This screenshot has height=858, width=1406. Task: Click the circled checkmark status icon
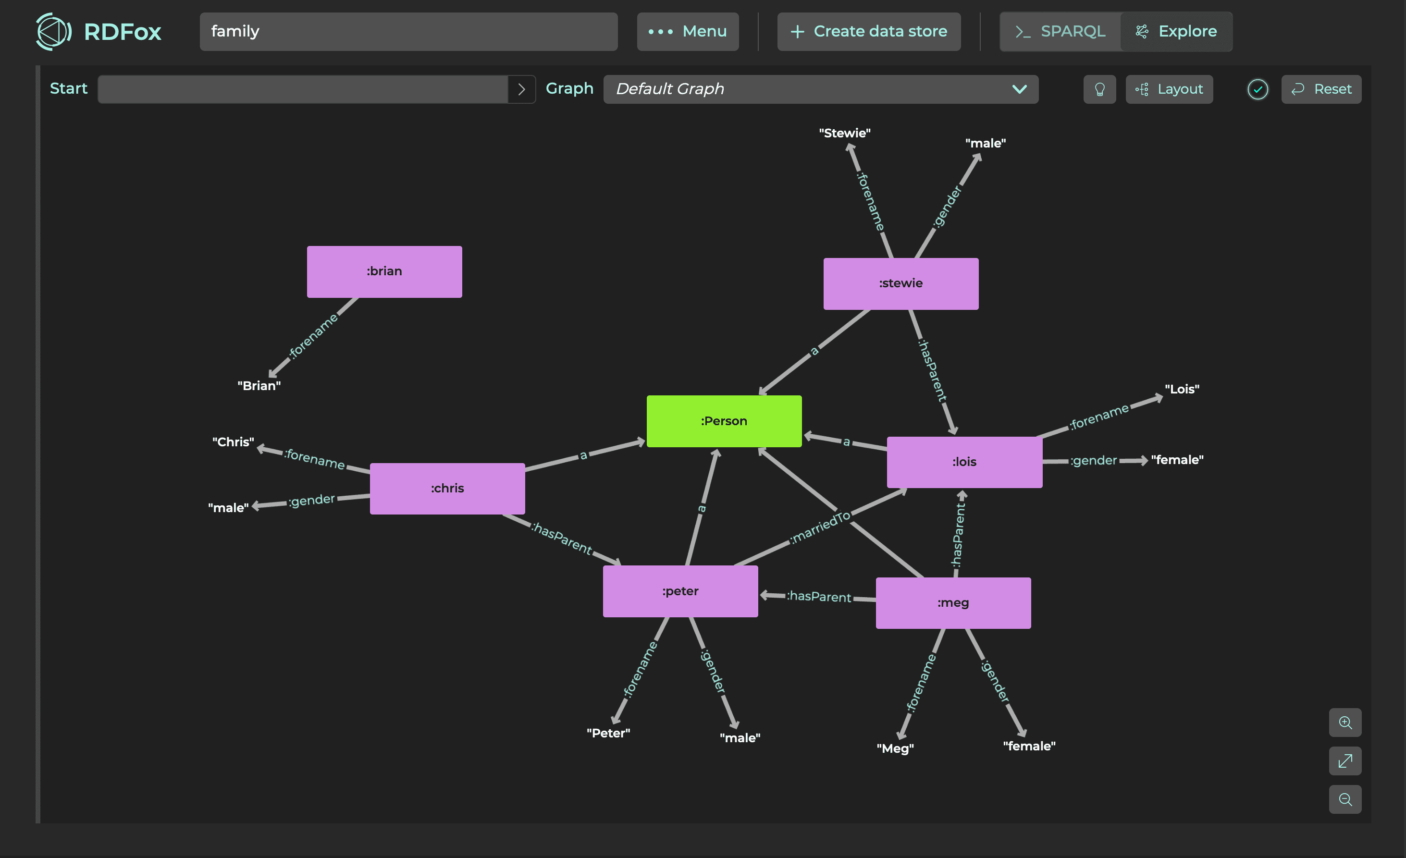1258,89
